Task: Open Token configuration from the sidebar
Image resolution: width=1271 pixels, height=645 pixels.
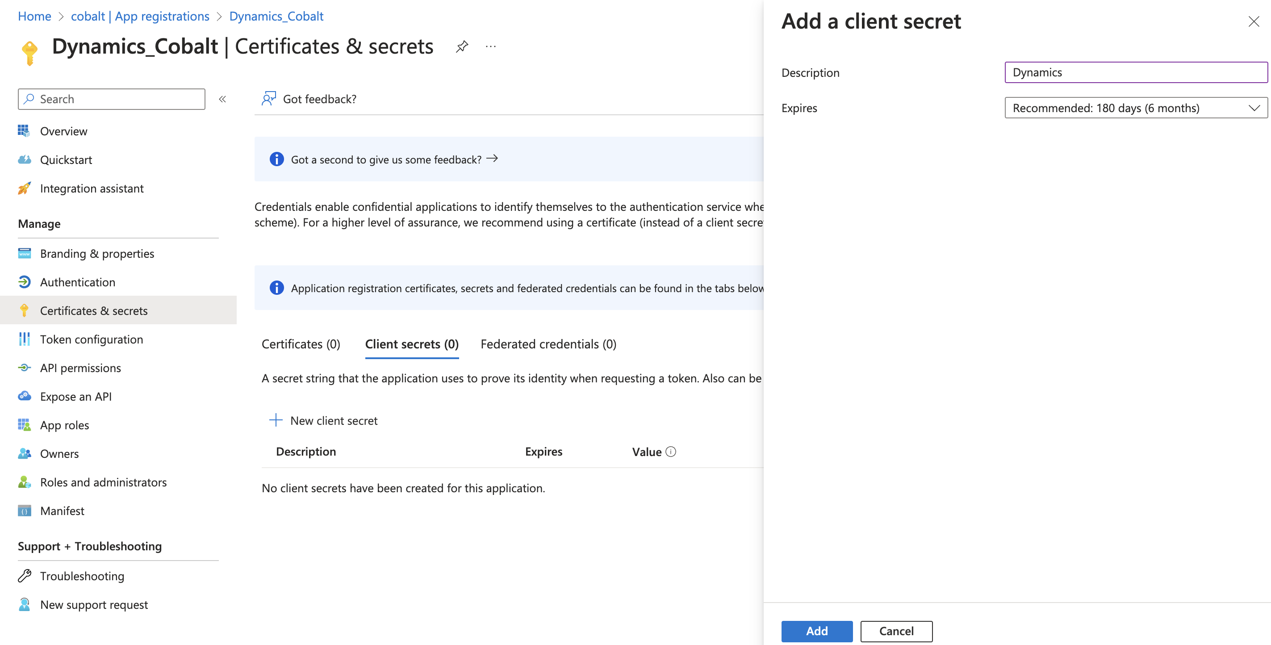Action: [91, 339]
